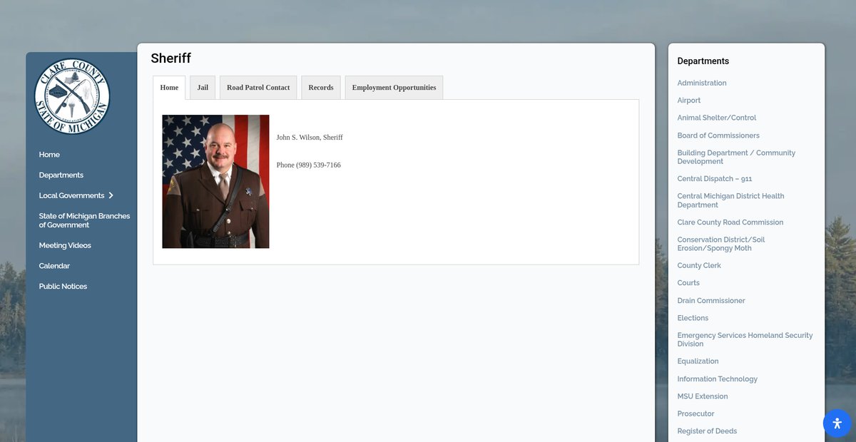Open Emergency Services Homeland Security Division

(x=745, y=339)
